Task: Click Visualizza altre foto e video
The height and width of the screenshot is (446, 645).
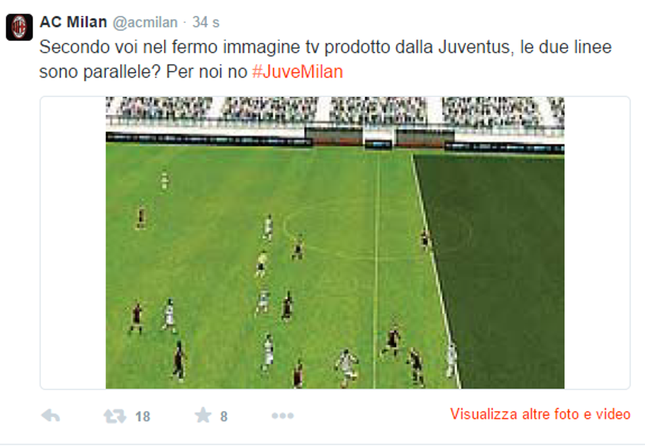Action: click(x=540, y=414)
